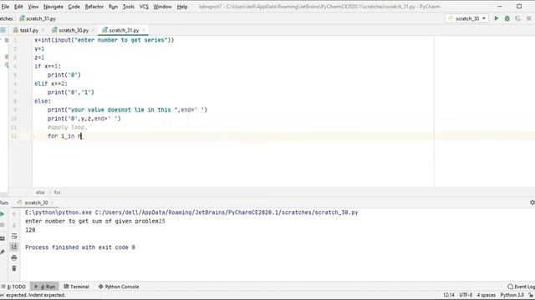
Task: Open the Terminal tool window
Action: pos(76,287)
